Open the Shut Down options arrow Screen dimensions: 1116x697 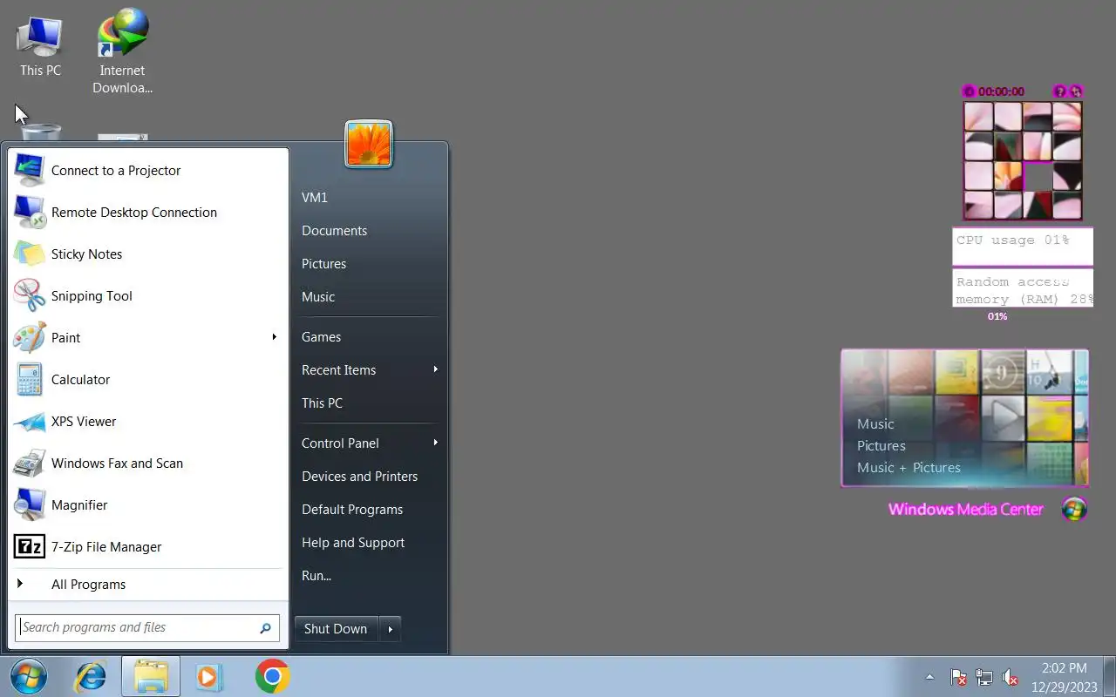click(390, 629)
